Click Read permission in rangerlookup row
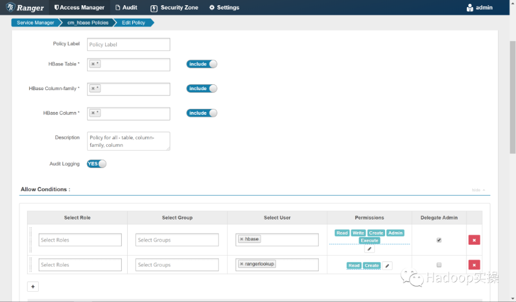 pos(353,265)
